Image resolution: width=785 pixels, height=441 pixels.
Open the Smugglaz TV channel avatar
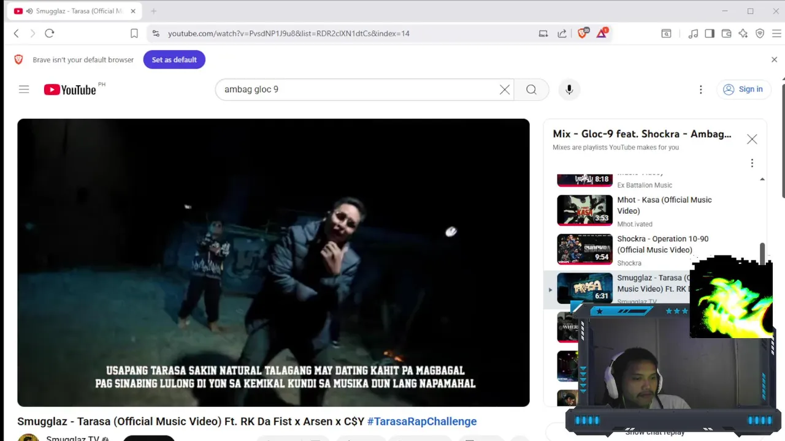point(28,437)
